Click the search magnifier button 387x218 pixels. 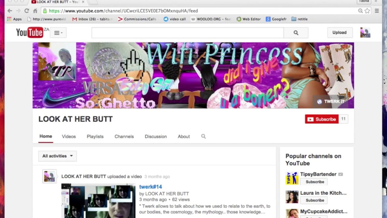pyautogui.click(x=296, y=33)
